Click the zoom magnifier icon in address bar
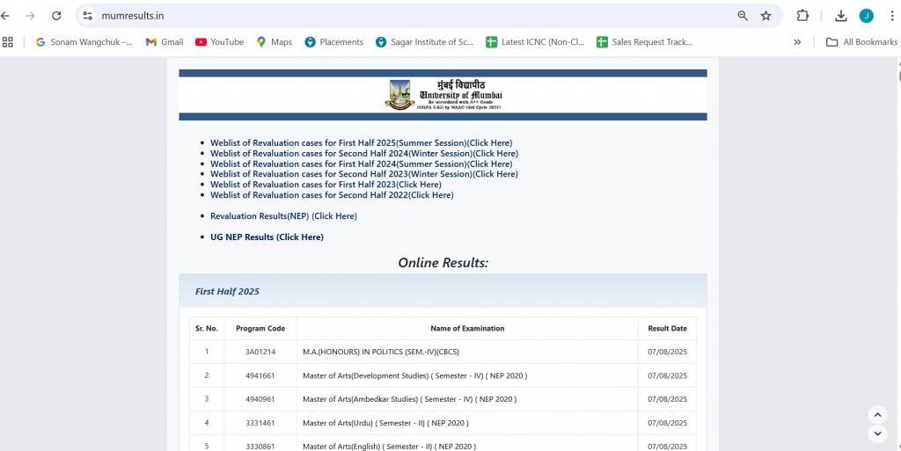The width and height of the screenshot is (901, 451). (743, 16)
